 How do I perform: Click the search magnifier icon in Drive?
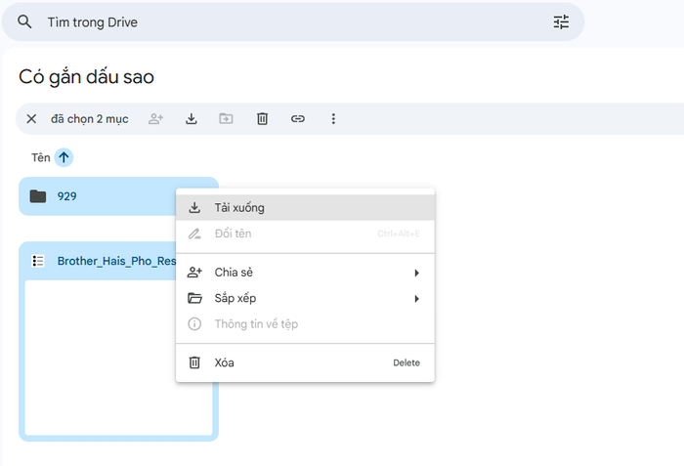24,22
